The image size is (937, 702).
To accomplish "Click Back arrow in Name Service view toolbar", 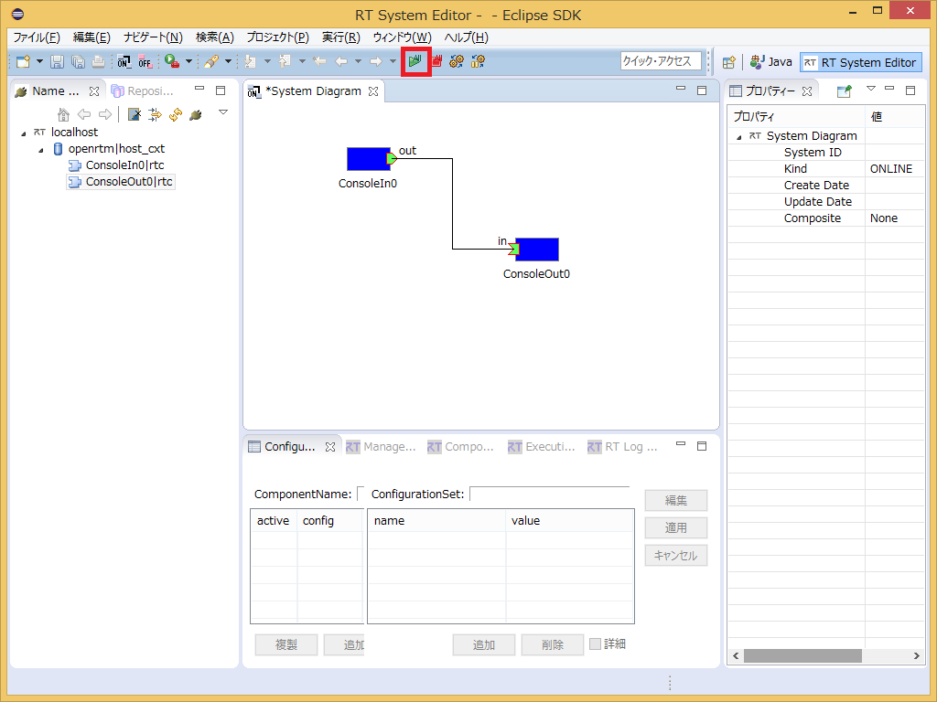I will tap(84, 114).
